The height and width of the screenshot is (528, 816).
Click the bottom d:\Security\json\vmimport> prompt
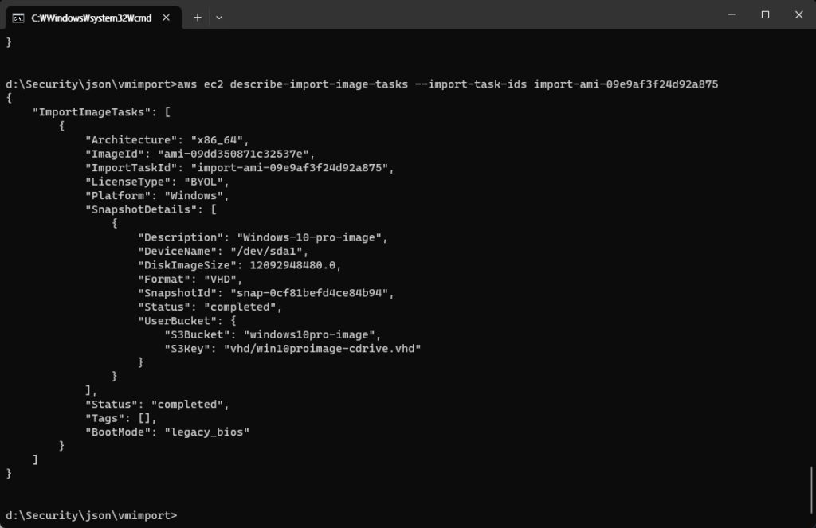(x=92, y=515)
